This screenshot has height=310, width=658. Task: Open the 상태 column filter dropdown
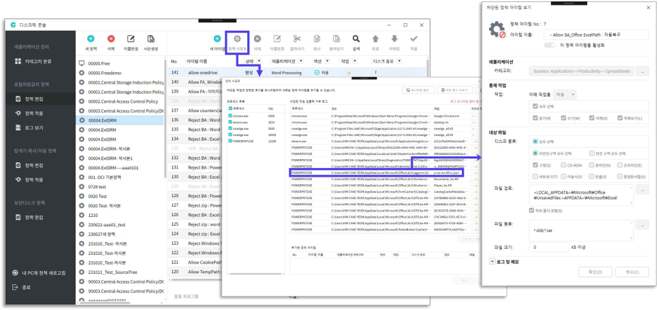point(259,61)
